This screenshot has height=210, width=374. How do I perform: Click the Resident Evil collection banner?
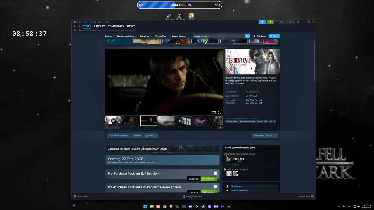pos(162,149)
